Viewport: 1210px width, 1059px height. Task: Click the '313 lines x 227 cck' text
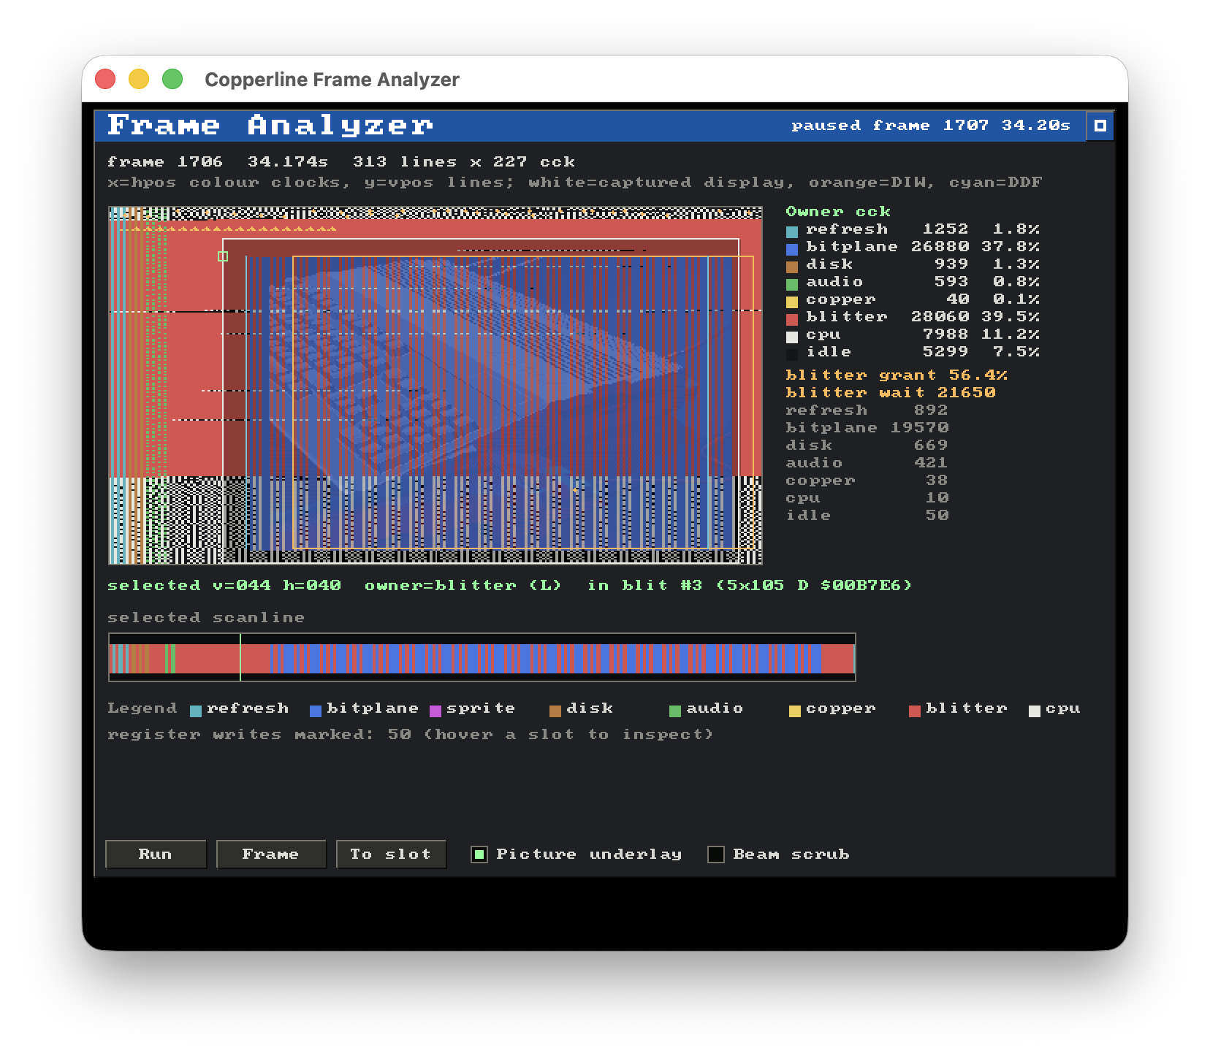pyautogui.click(x=464, y=161)
